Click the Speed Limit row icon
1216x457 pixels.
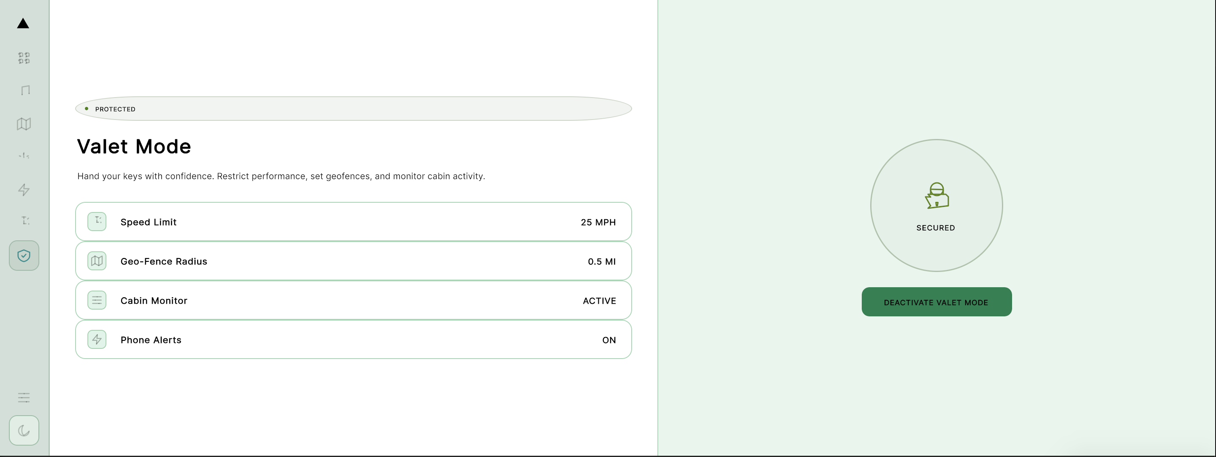[x=97, y=221]
